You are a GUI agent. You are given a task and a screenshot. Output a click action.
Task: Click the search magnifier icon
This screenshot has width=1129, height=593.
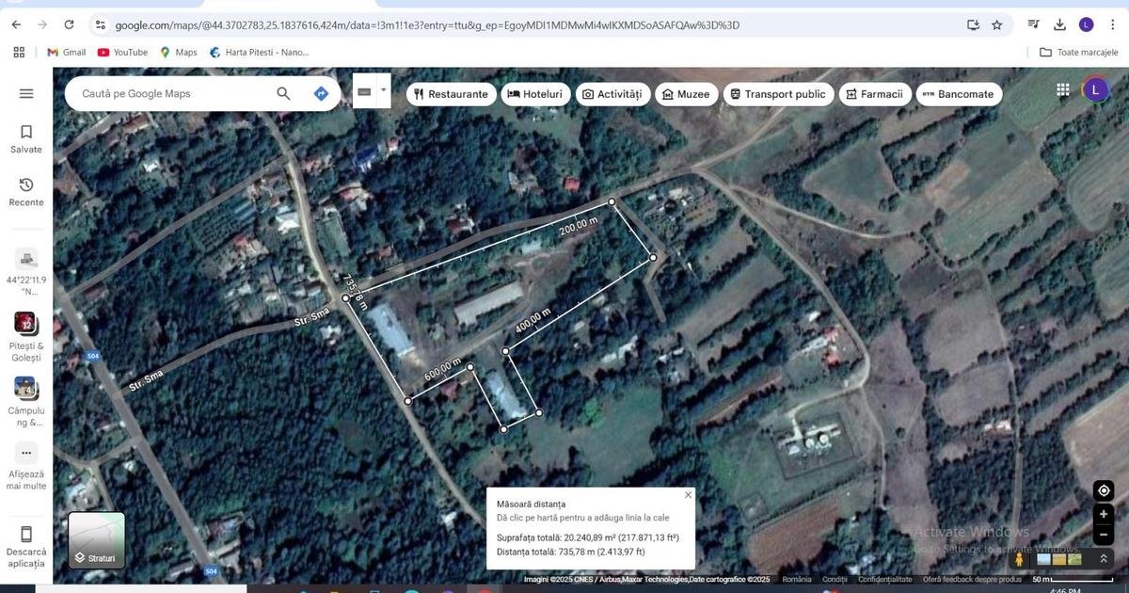tap(283, 93)
